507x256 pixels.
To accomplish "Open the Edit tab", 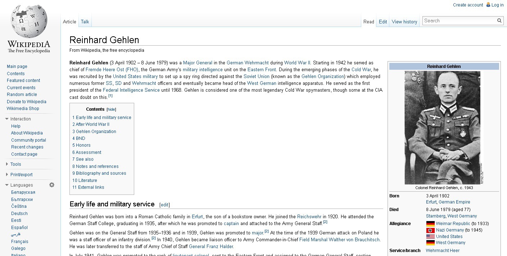I will [383, 22].
